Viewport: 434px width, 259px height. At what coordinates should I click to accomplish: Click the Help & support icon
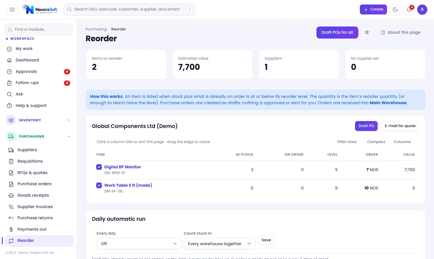point(9,105)
